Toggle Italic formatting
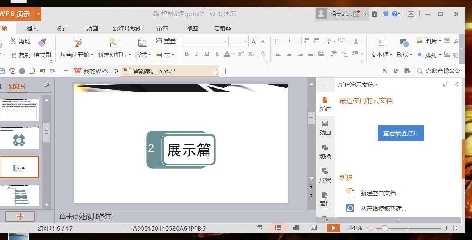Image resolution: width=472 pixels, height=240 pixels. coord(197,54)
